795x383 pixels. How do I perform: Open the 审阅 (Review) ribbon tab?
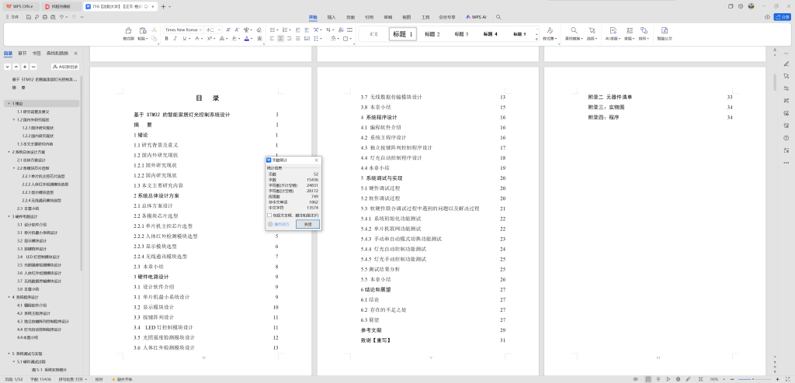pos(388,17)
